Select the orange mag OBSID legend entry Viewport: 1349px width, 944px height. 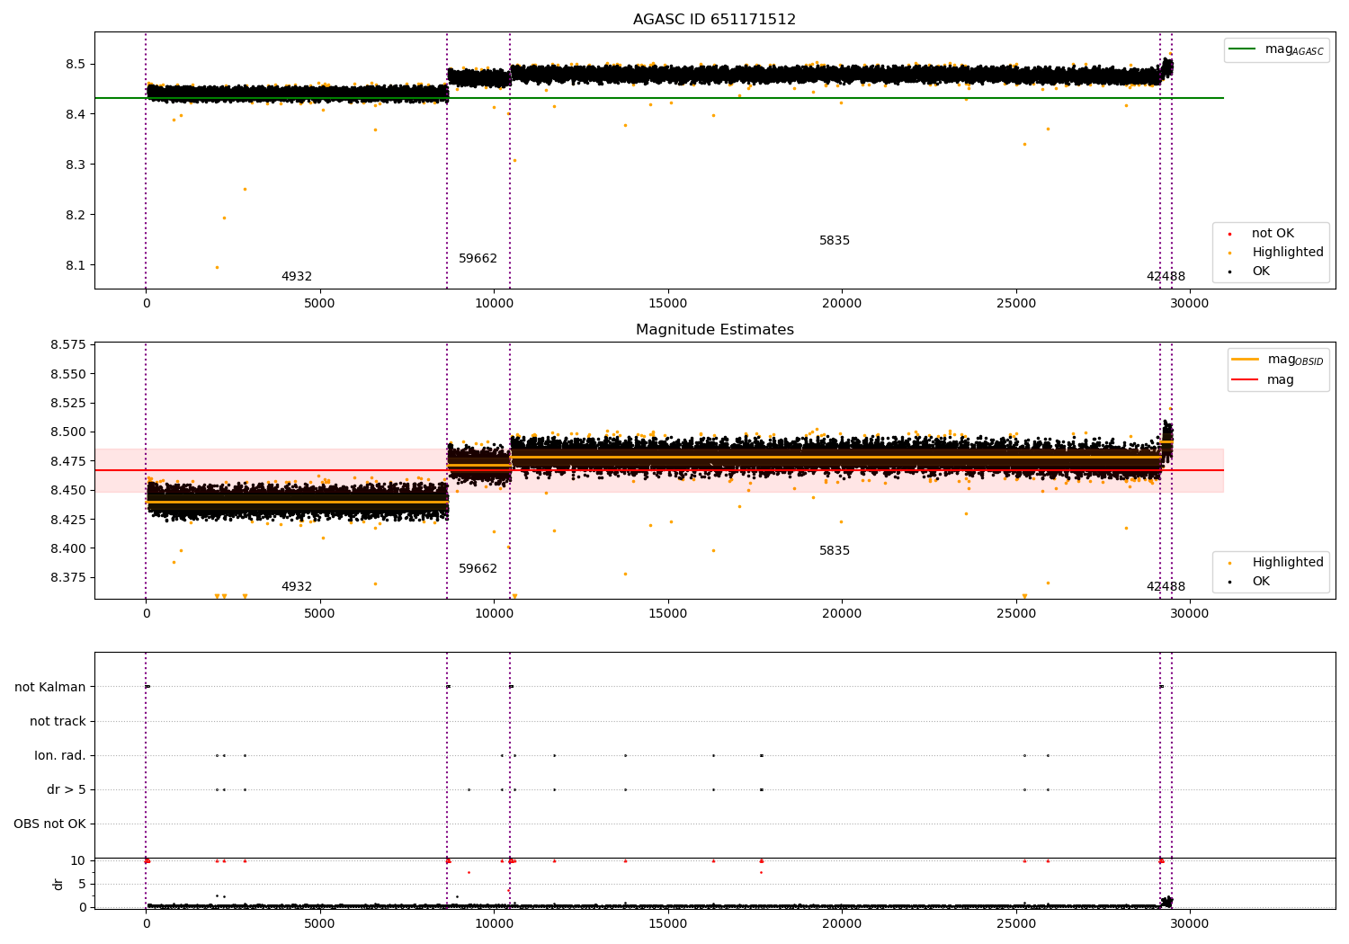tap(1278, 360)
